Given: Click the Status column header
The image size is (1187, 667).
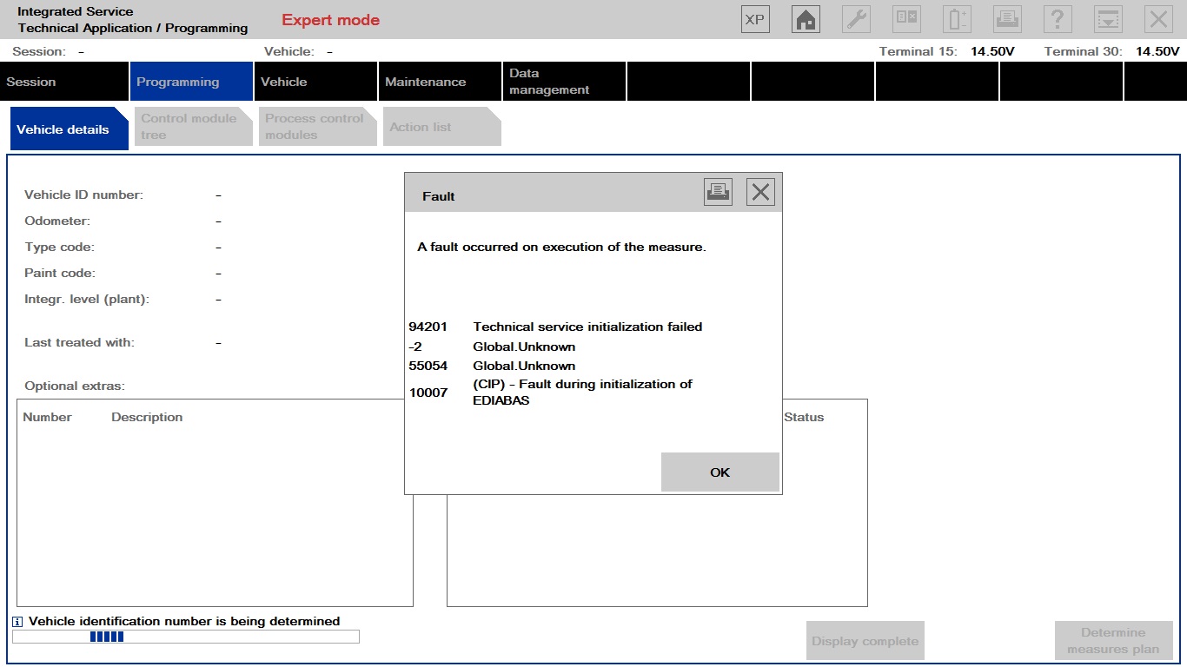Looking at the screenshot, I should click(804, 417).
